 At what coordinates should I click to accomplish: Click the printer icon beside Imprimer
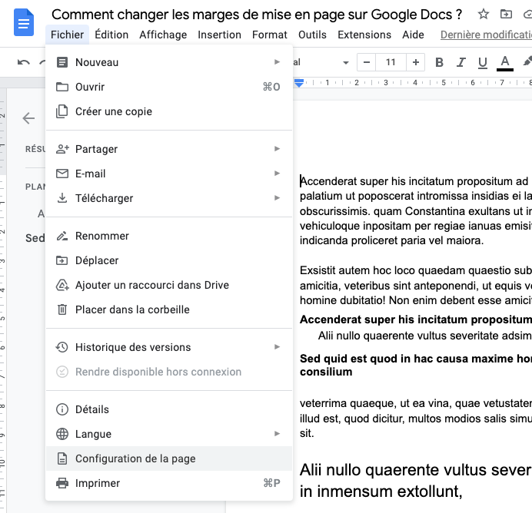(x=62, y=483)
